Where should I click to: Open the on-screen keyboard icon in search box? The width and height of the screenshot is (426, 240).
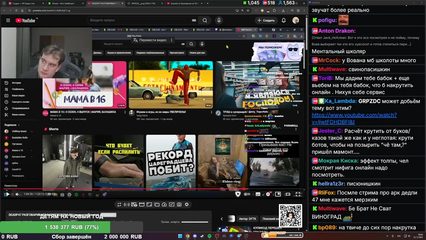point(194,20)
